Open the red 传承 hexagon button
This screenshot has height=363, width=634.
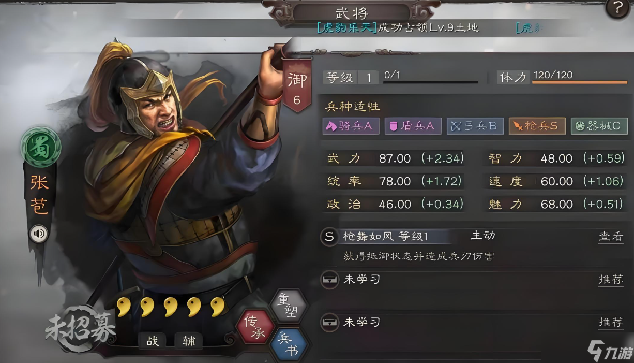click(255, 327)
